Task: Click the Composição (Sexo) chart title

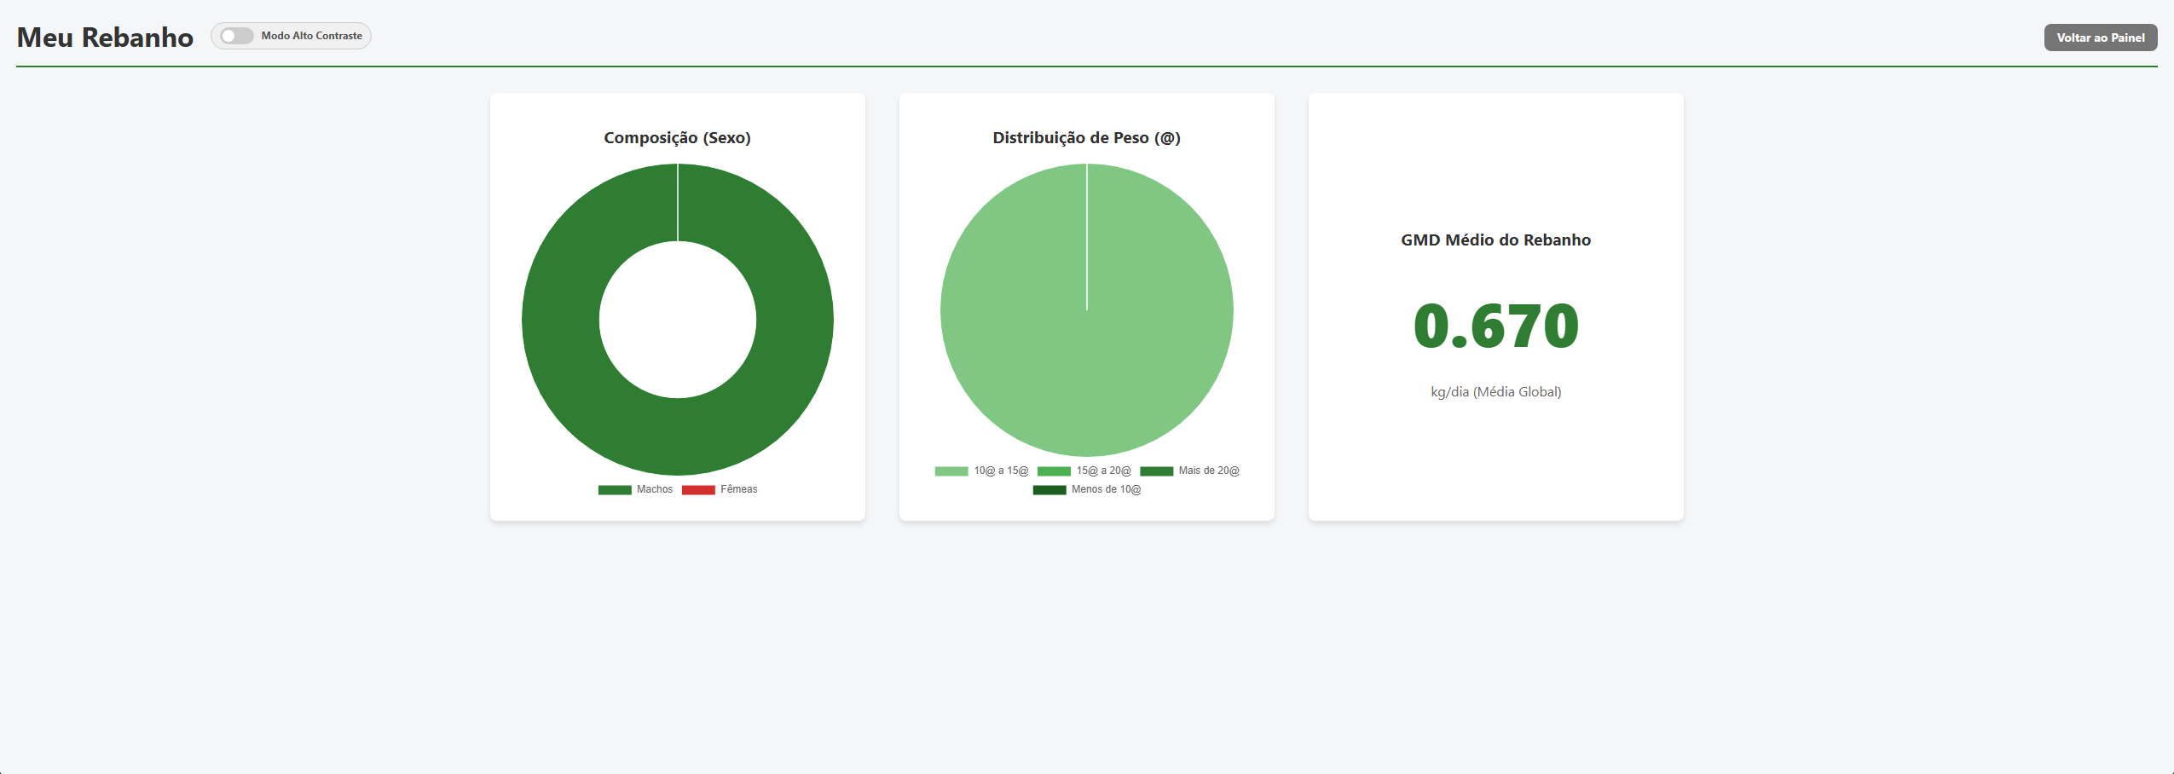Action: (x=677, y=136)
